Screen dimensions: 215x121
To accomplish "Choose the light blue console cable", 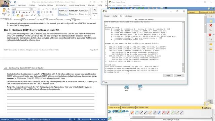I will (x=137, y=113).
